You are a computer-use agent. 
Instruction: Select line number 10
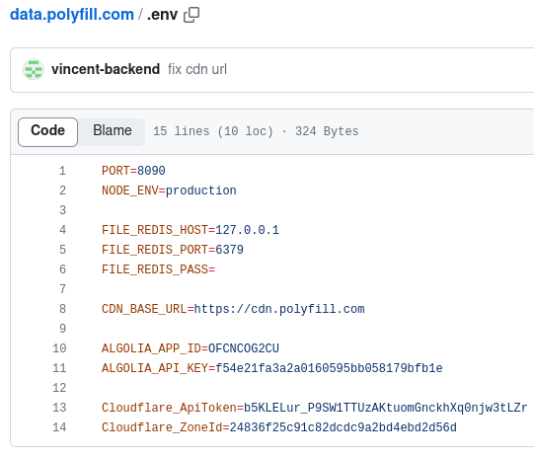[x=59, y=348]
